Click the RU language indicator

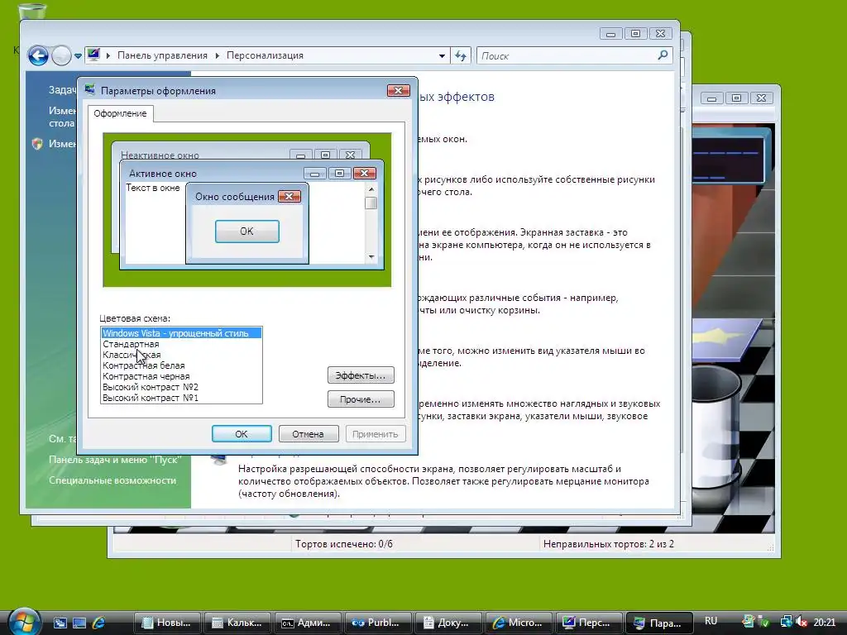tap(711, 621)
